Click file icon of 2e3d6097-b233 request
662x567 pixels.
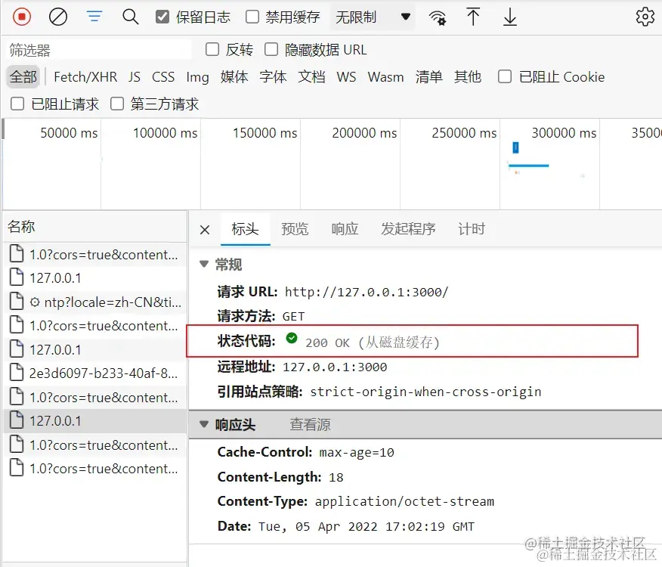click(17, 372)
